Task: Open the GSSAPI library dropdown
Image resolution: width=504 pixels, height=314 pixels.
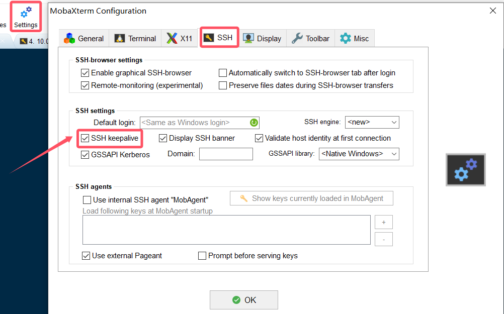Action: coord(359,154)
